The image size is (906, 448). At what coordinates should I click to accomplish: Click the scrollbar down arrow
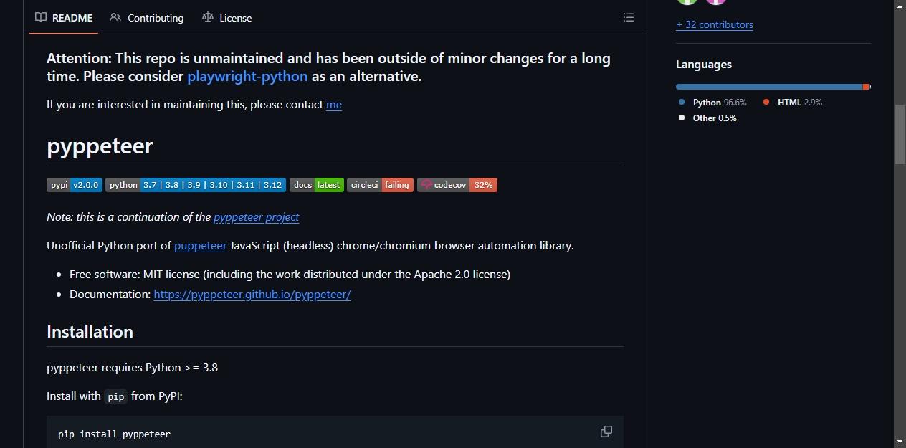pyautogui.click(x=900, y=441)
